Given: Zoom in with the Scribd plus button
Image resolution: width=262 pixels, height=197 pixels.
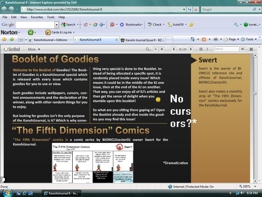Looking at the screenshot, I should pyautogui.click(x=162, y=49).
